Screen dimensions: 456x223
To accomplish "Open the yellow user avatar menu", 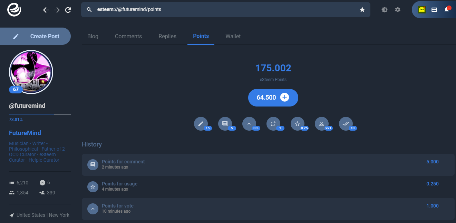I will [421, 10].
